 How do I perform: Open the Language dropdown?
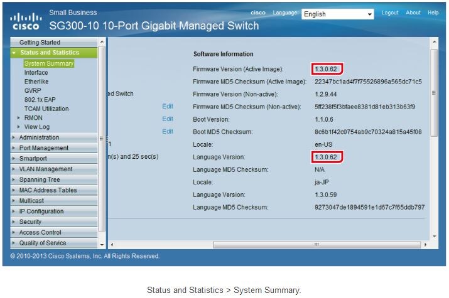click(337, 14)
